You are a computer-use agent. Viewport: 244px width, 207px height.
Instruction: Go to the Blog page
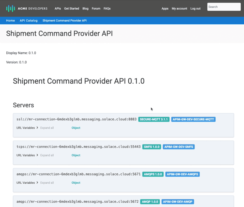point(85,8)
